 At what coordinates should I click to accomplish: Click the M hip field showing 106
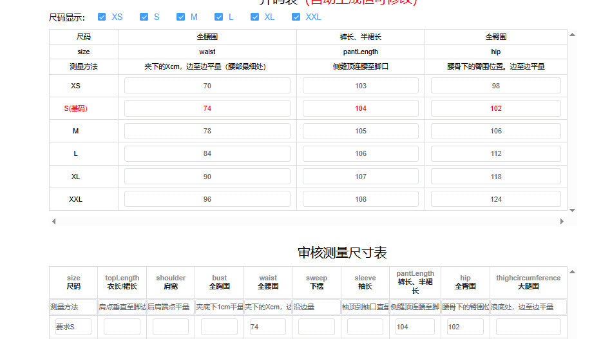tap(495, 131)
